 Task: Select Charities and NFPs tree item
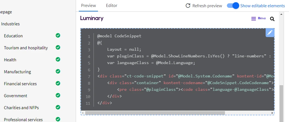tap(21, 108)
